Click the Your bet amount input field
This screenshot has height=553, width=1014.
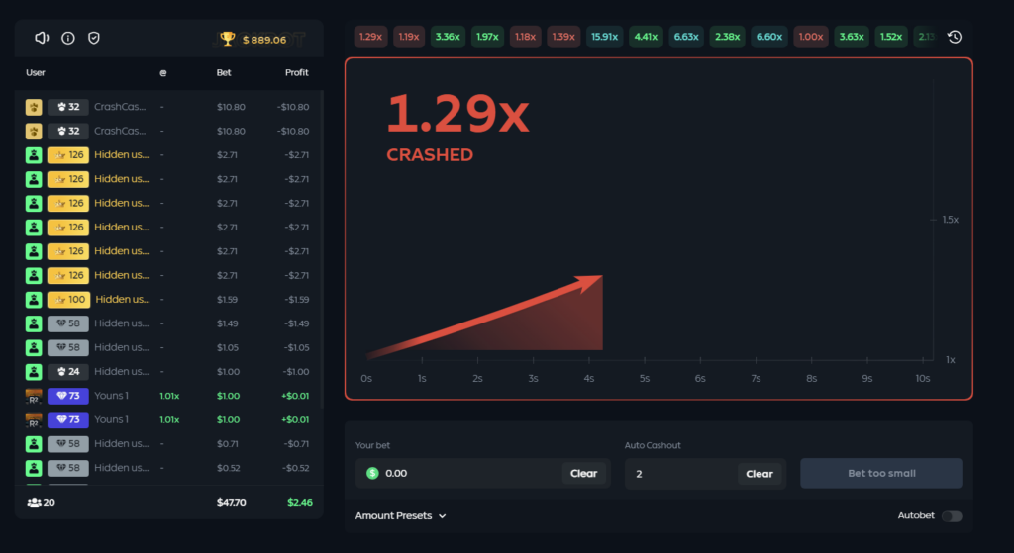465,473
